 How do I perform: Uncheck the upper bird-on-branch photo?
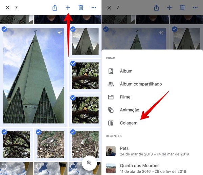73,64
